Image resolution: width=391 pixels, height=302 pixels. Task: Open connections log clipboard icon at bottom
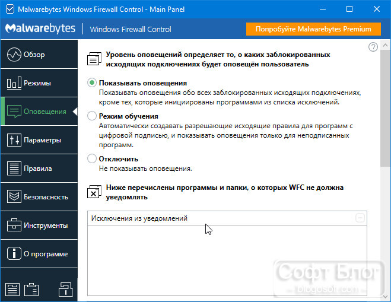click(x=31, y=290)
